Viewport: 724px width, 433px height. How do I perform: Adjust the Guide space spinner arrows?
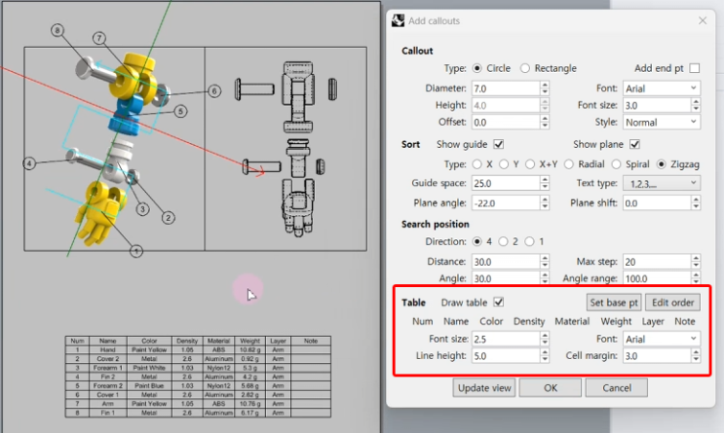tap(545, 183)
